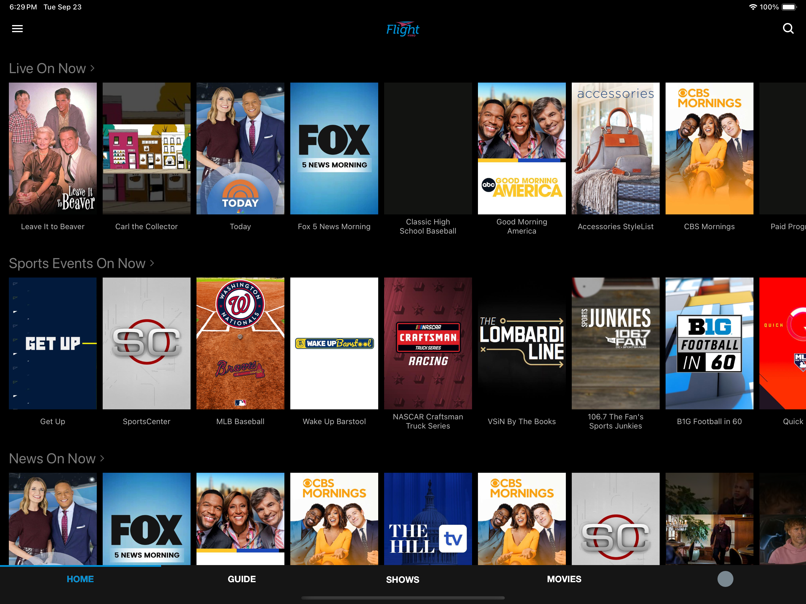Open the Today show poster in Live On Now

point(240,148)
